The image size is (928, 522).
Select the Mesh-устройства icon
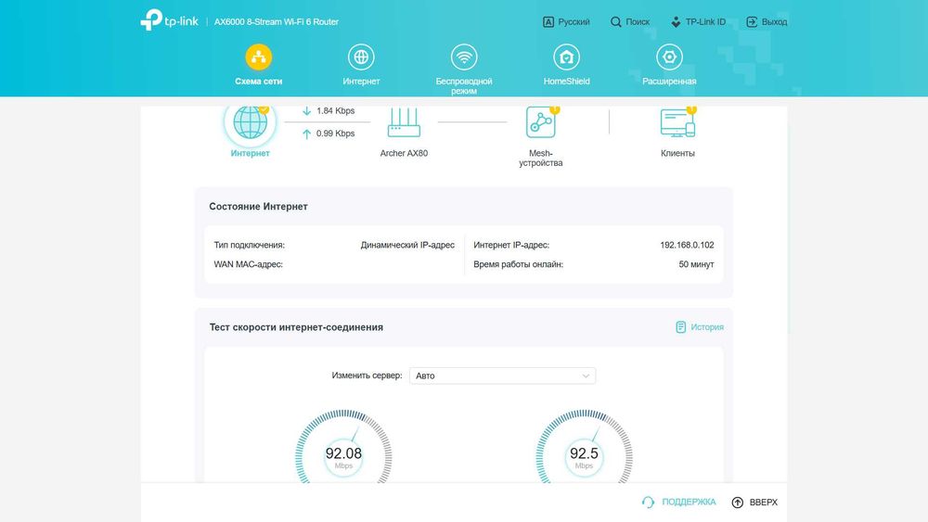[540, 122]
